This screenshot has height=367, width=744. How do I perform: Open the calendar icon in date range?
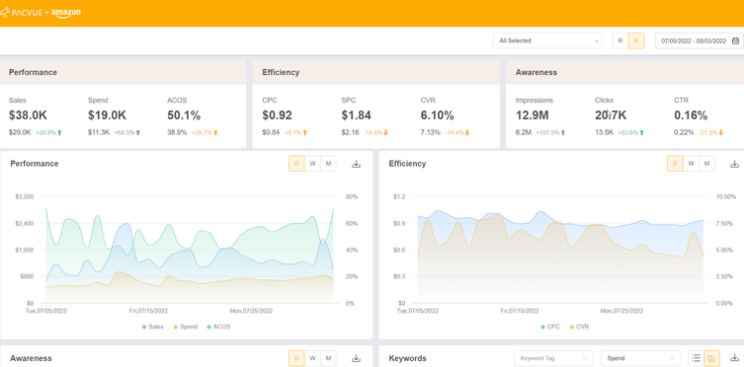[x=735, y=40]
